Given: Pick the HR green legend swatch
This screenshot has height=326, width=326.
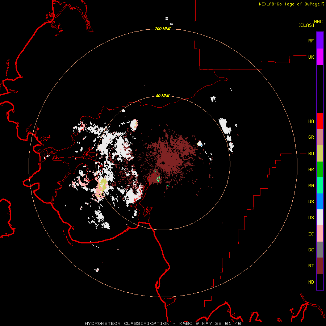Looking at the screenshot, I should (x=320, y=170).
